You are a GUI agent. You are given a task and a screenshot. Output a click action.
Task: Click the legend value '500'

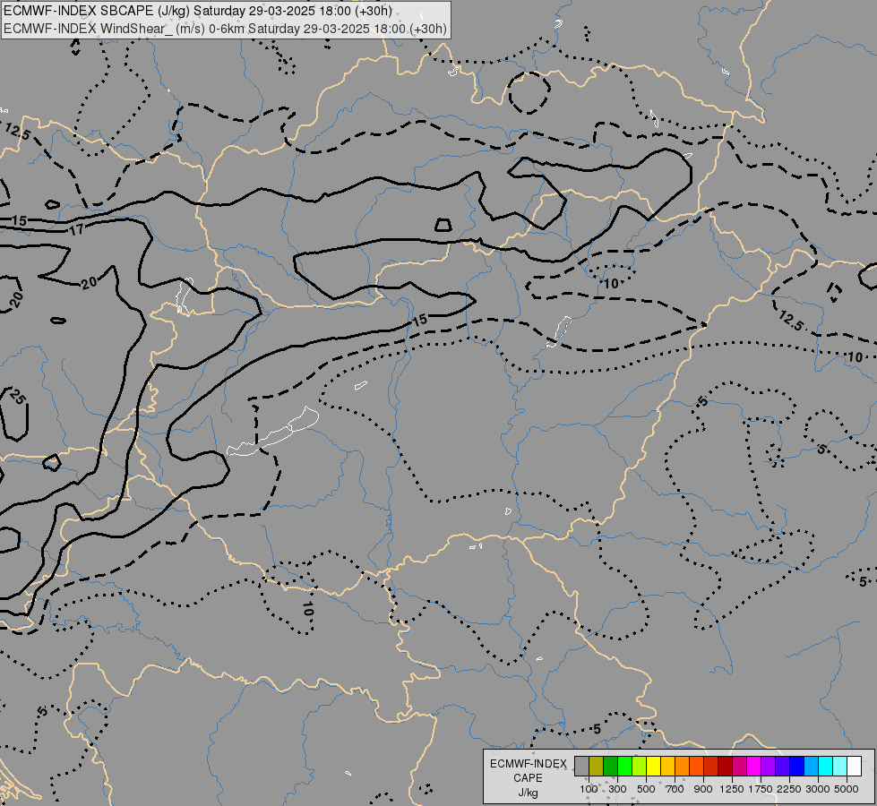tap(646, 789)
